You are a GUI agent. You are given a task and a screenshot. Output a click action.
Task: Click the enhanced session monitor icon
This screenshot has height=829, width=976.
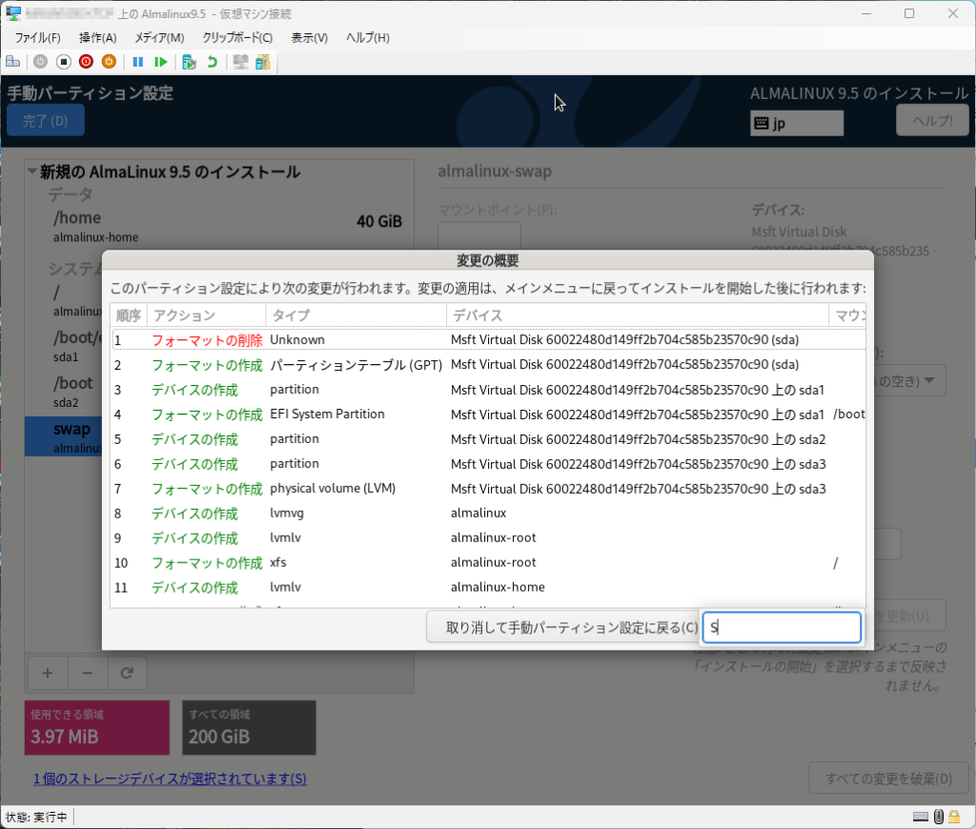[240, 62]
